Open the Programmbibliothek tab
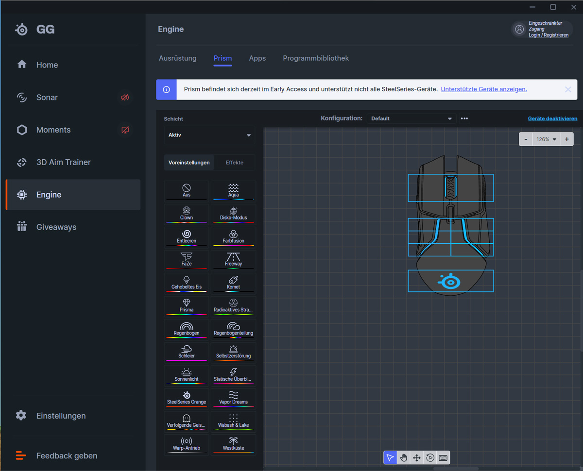 [316, 58]
